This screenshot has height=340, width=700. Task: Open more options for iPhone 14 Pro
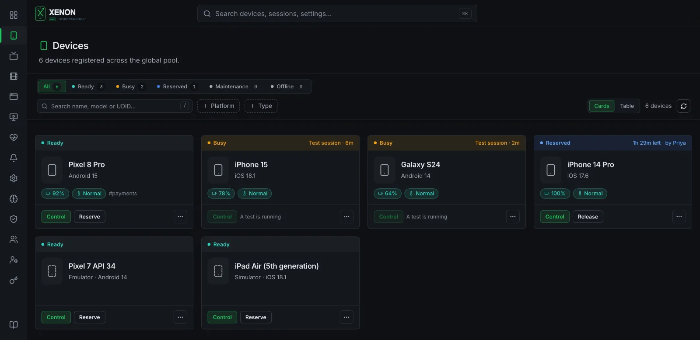[679, 217]
